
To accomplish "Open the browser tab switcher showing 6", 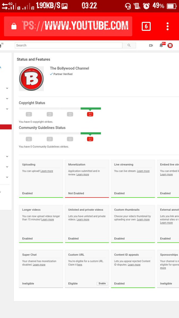I will click(146, 26).
